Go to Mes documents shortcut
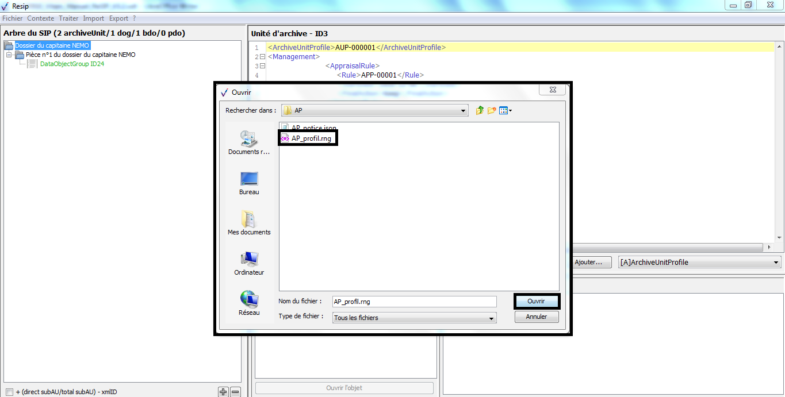The width and height of the screenshot is (785, 397). tap(249, 223)
